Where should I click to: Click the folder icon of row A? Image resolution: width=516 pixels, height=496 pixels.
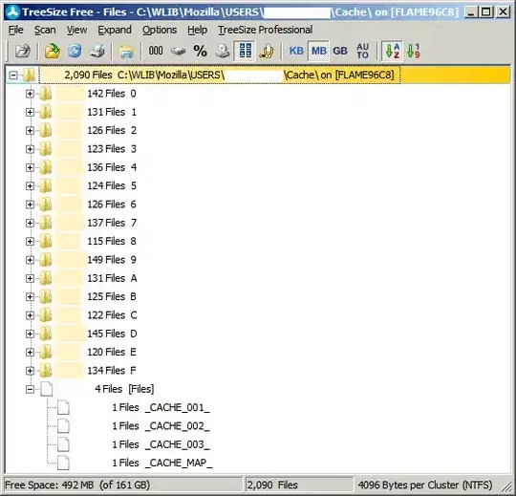pyautogui.click(x=46, y=278)
